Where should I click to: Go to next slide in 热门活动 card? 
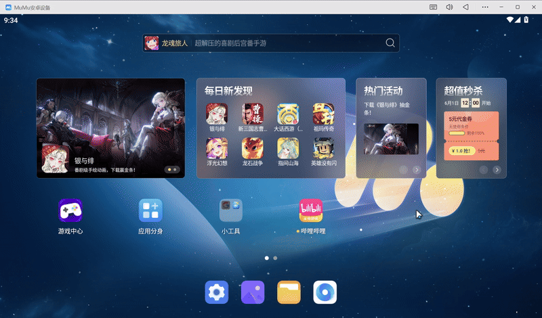coord(416,170)
